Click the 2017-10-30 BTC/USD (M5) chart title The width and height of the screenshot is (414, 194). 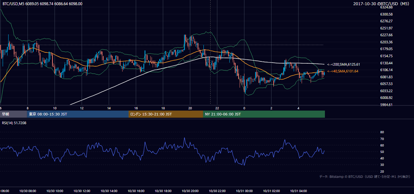tap(382, 4)
